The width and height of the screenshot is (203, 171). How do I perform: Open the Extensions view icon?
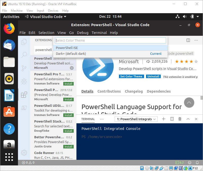[24, 95]
